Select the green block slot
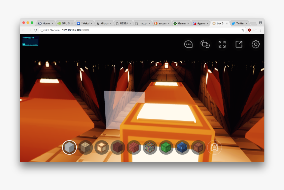 [x=166, y=147]
